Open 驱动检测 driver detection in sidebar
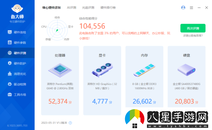This screenshot has width=212, height=130. (17, 84)
